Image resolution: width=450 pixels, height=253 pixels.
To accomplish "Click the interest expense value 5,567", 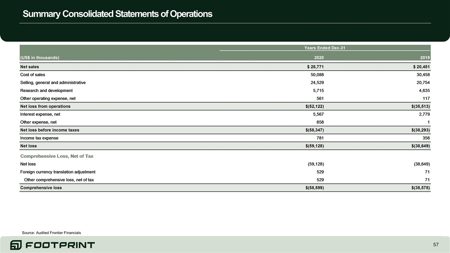I will (x=319, y=114).
